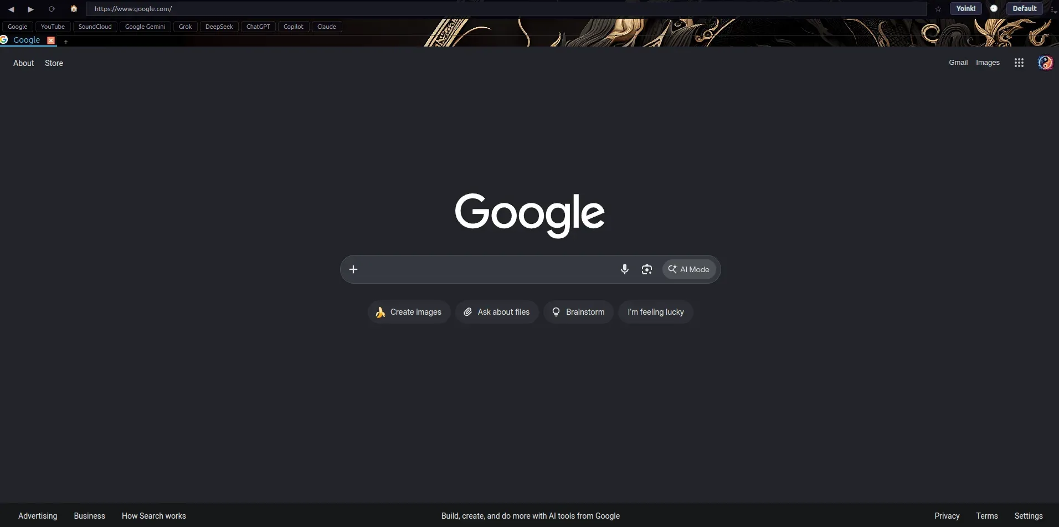Open the Google Gemini bookmark
This screenshot has width=1059, height=527.
pyautogui.click(x=145, y=27)
